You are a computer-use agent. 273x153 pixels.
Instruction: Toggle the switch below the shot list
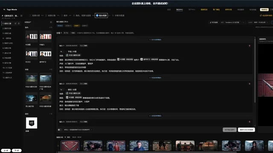click(59, 130)
